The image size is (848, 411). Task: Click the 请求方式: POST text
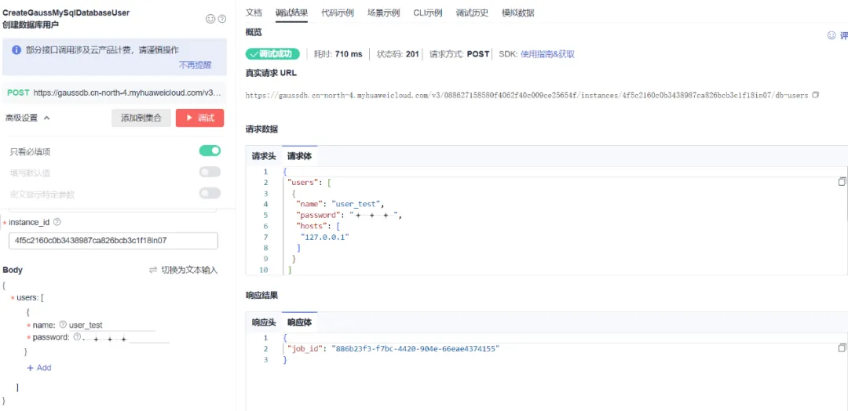pyautogui.click(x=459, y=54)
